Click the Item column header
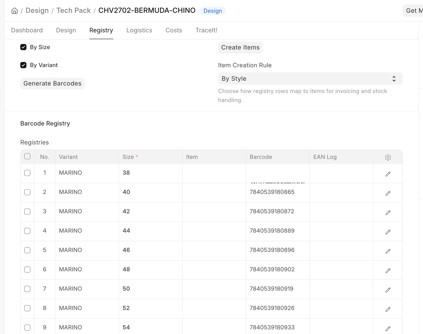Screen dimensions: 423x334 [x=214, y=157]
